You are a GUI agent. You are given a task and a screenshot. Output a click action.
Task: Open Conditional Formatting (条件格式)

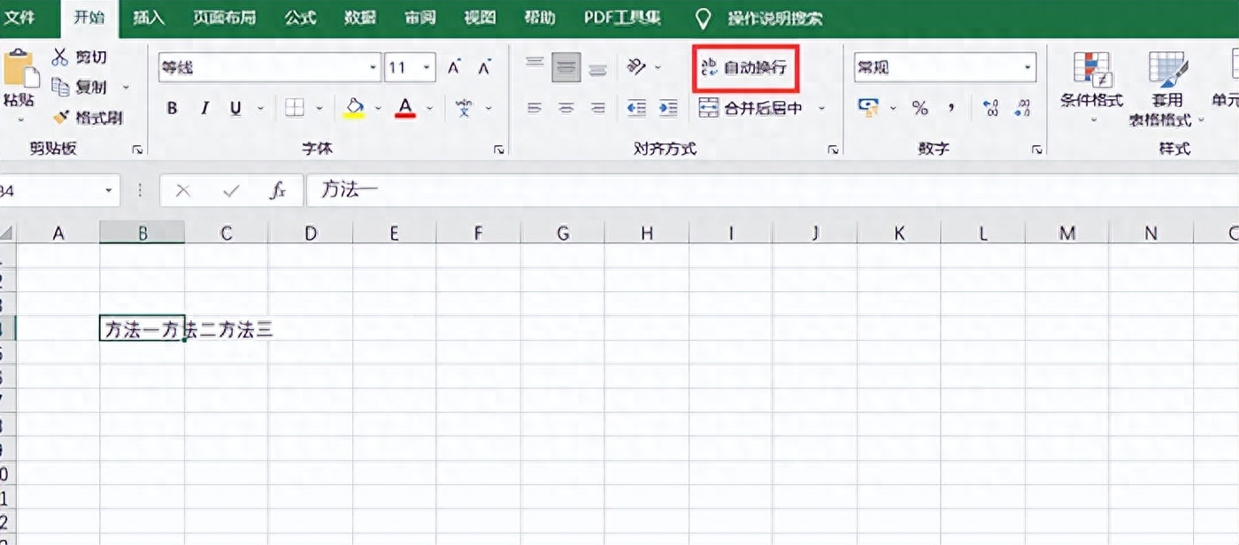1091,87
